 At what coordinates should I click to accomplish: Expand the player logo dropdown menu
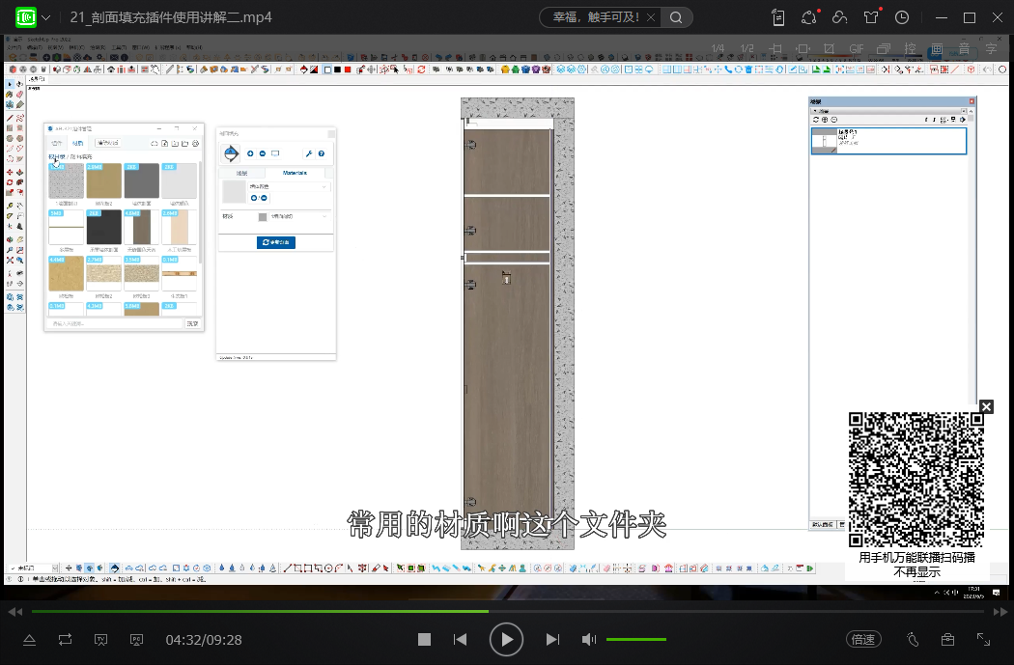45,17
